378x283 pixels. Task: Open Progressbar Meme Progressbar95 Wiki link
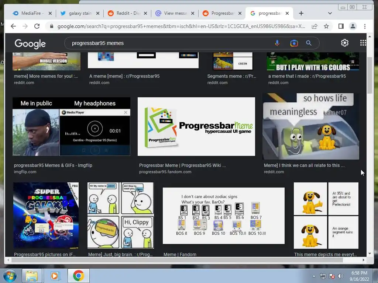pyautogui.click(x=182, y=165)
